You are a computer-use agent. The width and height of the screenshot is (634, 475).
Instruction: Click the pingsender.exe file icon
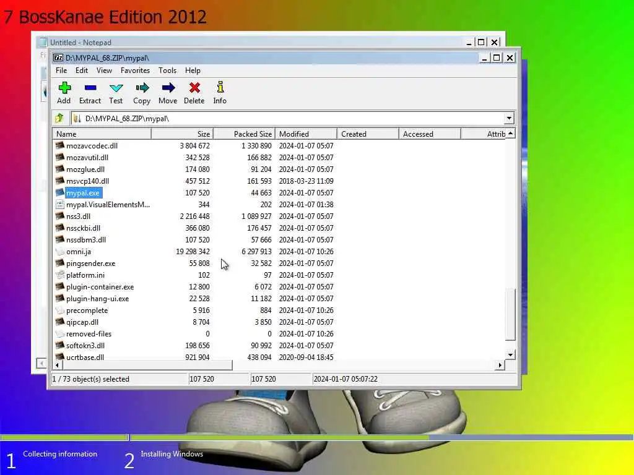pyautogui.click(x=60, y=263)
